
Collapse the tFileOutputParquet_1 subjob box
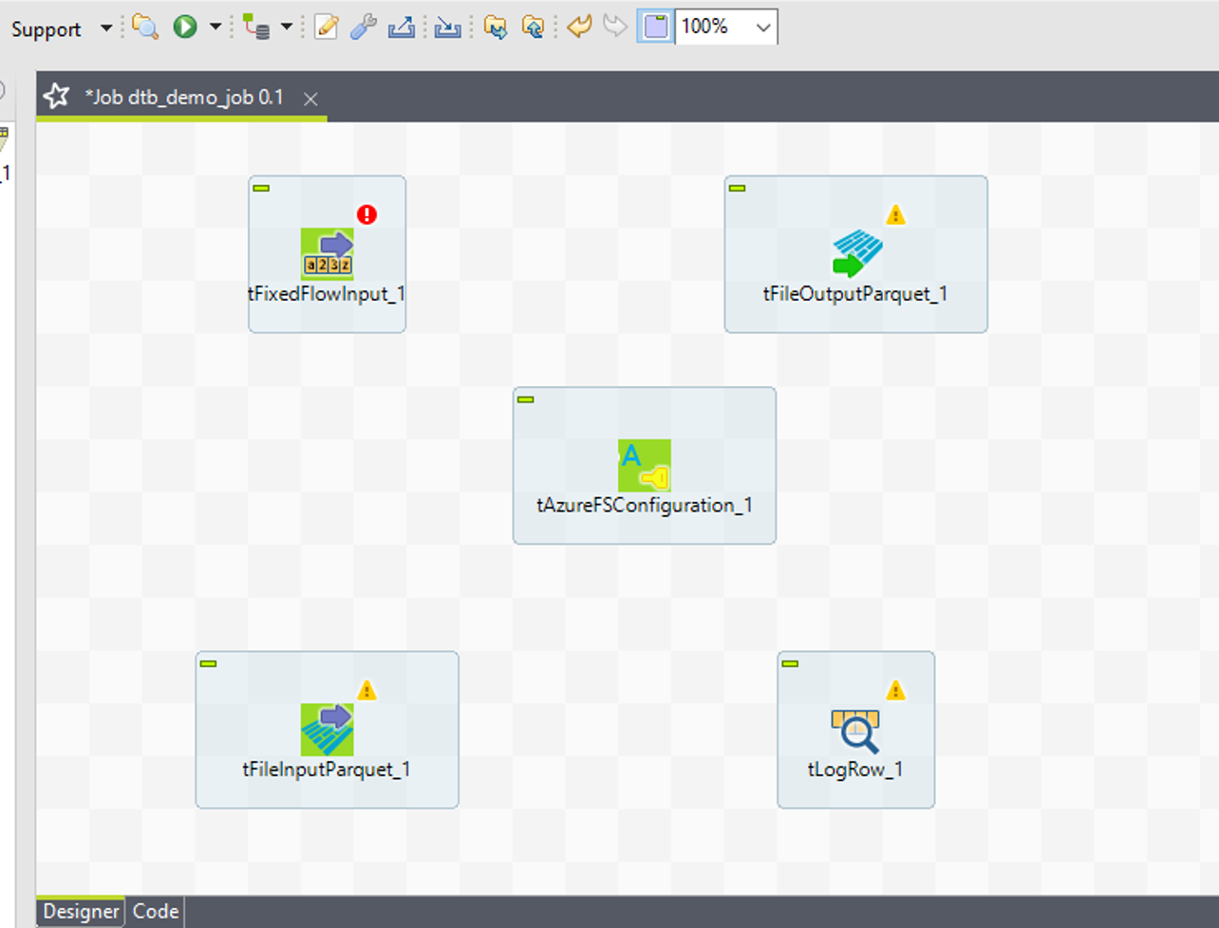coord(738,189)
